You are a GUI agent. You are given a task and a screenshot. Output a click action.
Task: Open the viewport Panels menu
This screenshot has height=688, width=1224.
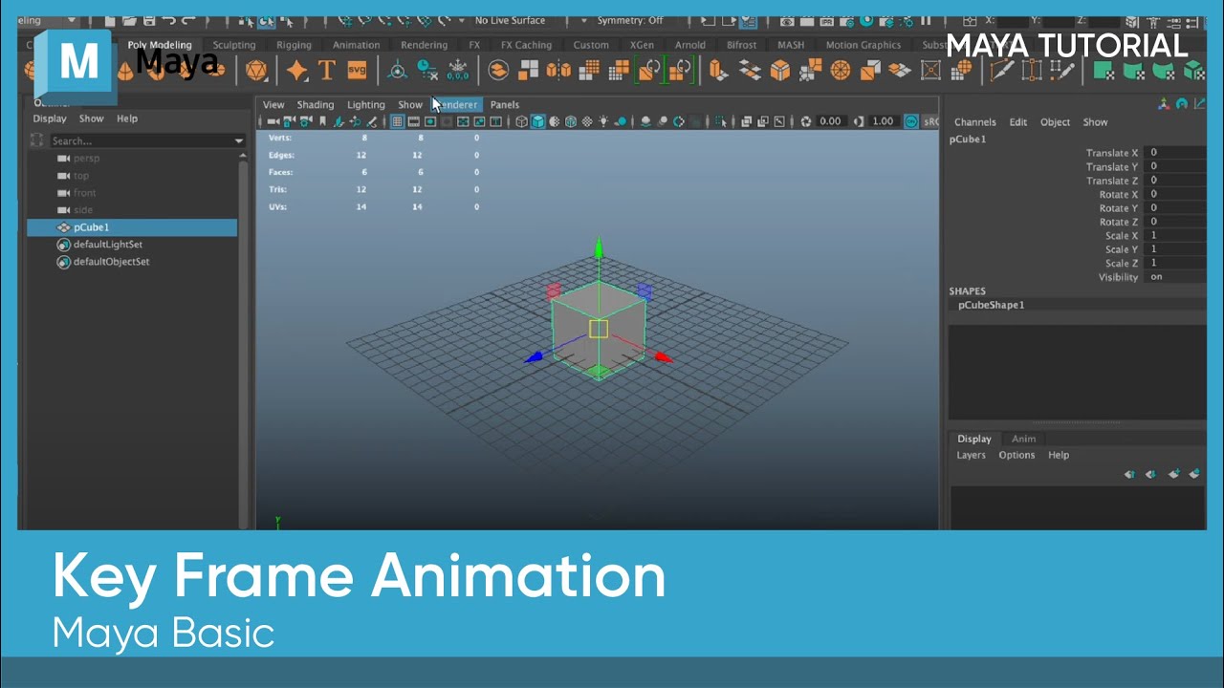point(505,105)
